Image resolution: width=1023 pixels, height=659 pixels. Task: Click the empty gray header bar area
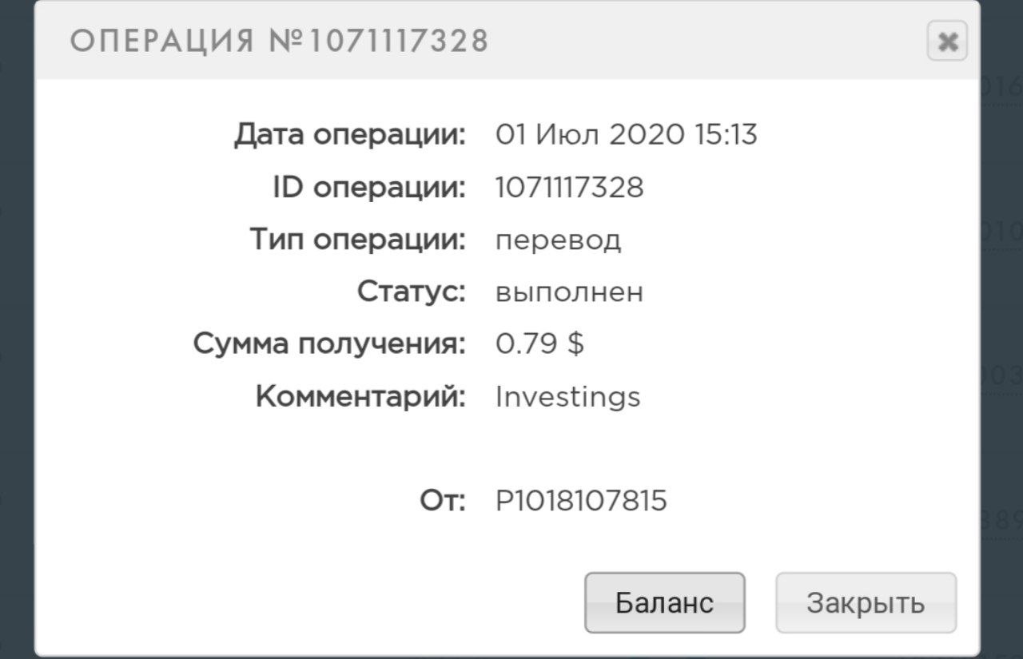[x=703, y=41]
